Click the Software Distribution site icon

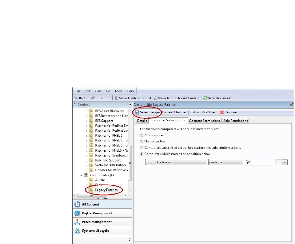click(x=91, y=165)
